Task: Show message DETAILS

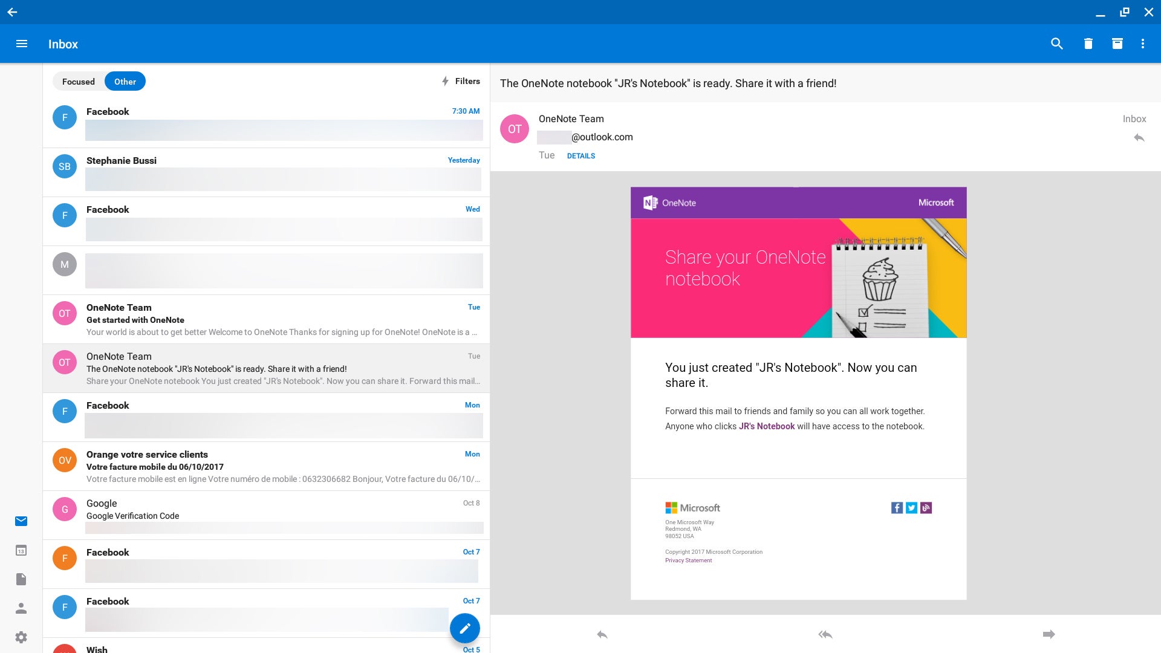Action: click(581, 156)
